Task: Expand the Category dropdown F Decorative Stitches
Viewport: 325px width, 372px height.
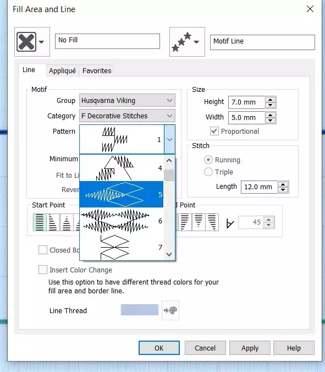Action: tap(127, 116)
